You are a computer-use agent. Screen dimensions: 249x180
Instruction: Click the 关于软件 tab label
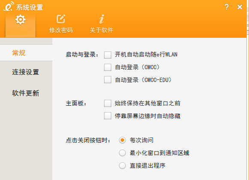[102, 30]
